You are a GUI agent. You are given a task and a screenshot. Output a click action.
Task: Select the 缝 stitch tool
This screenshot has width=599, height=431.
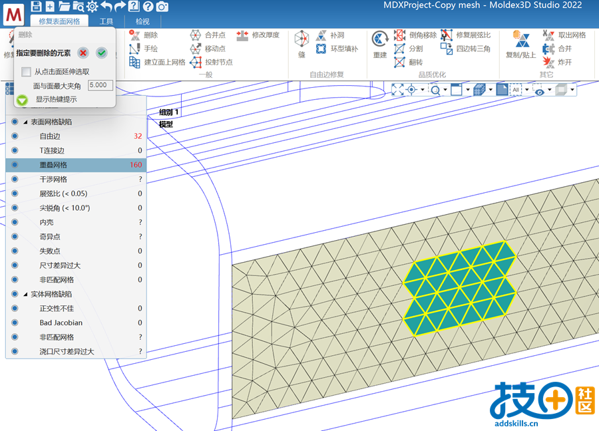click(x=301, y=45)
